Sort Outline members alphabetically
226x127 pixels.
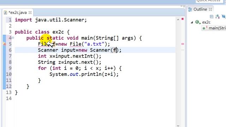(218, 17)
